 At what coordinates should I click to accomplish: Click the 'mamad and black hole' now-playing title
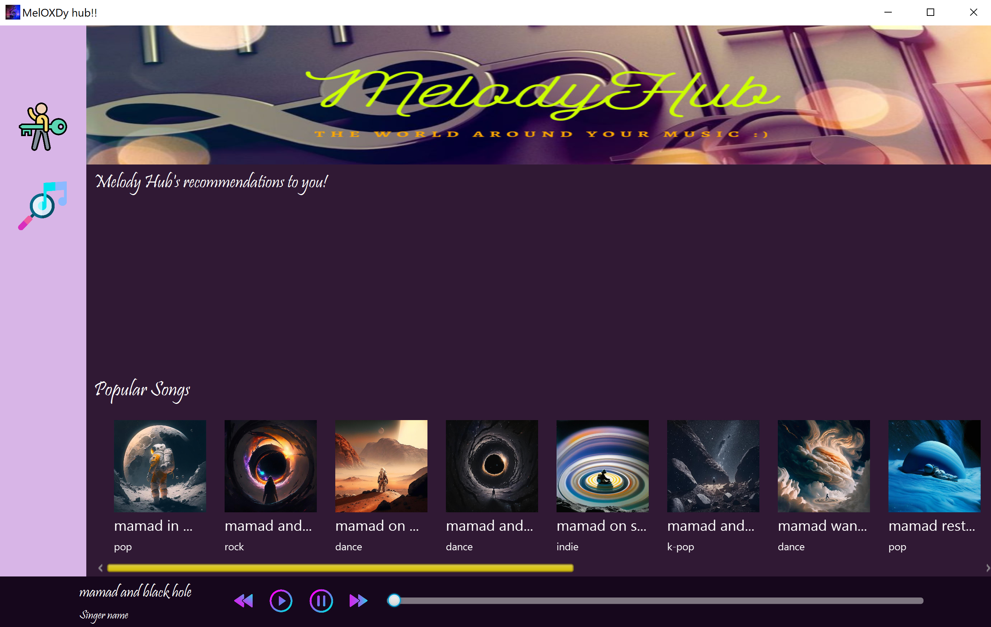coord(135,592)
